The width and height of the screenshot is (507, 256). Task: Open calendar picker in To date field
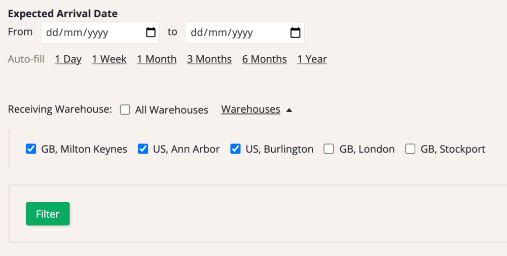[x=295, y=32]
